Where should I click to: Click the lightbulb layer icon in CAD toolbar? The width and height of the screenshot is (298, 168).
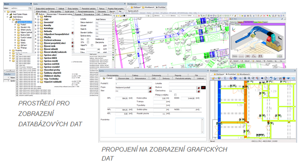pyautogui.click(x=117, y=16)
